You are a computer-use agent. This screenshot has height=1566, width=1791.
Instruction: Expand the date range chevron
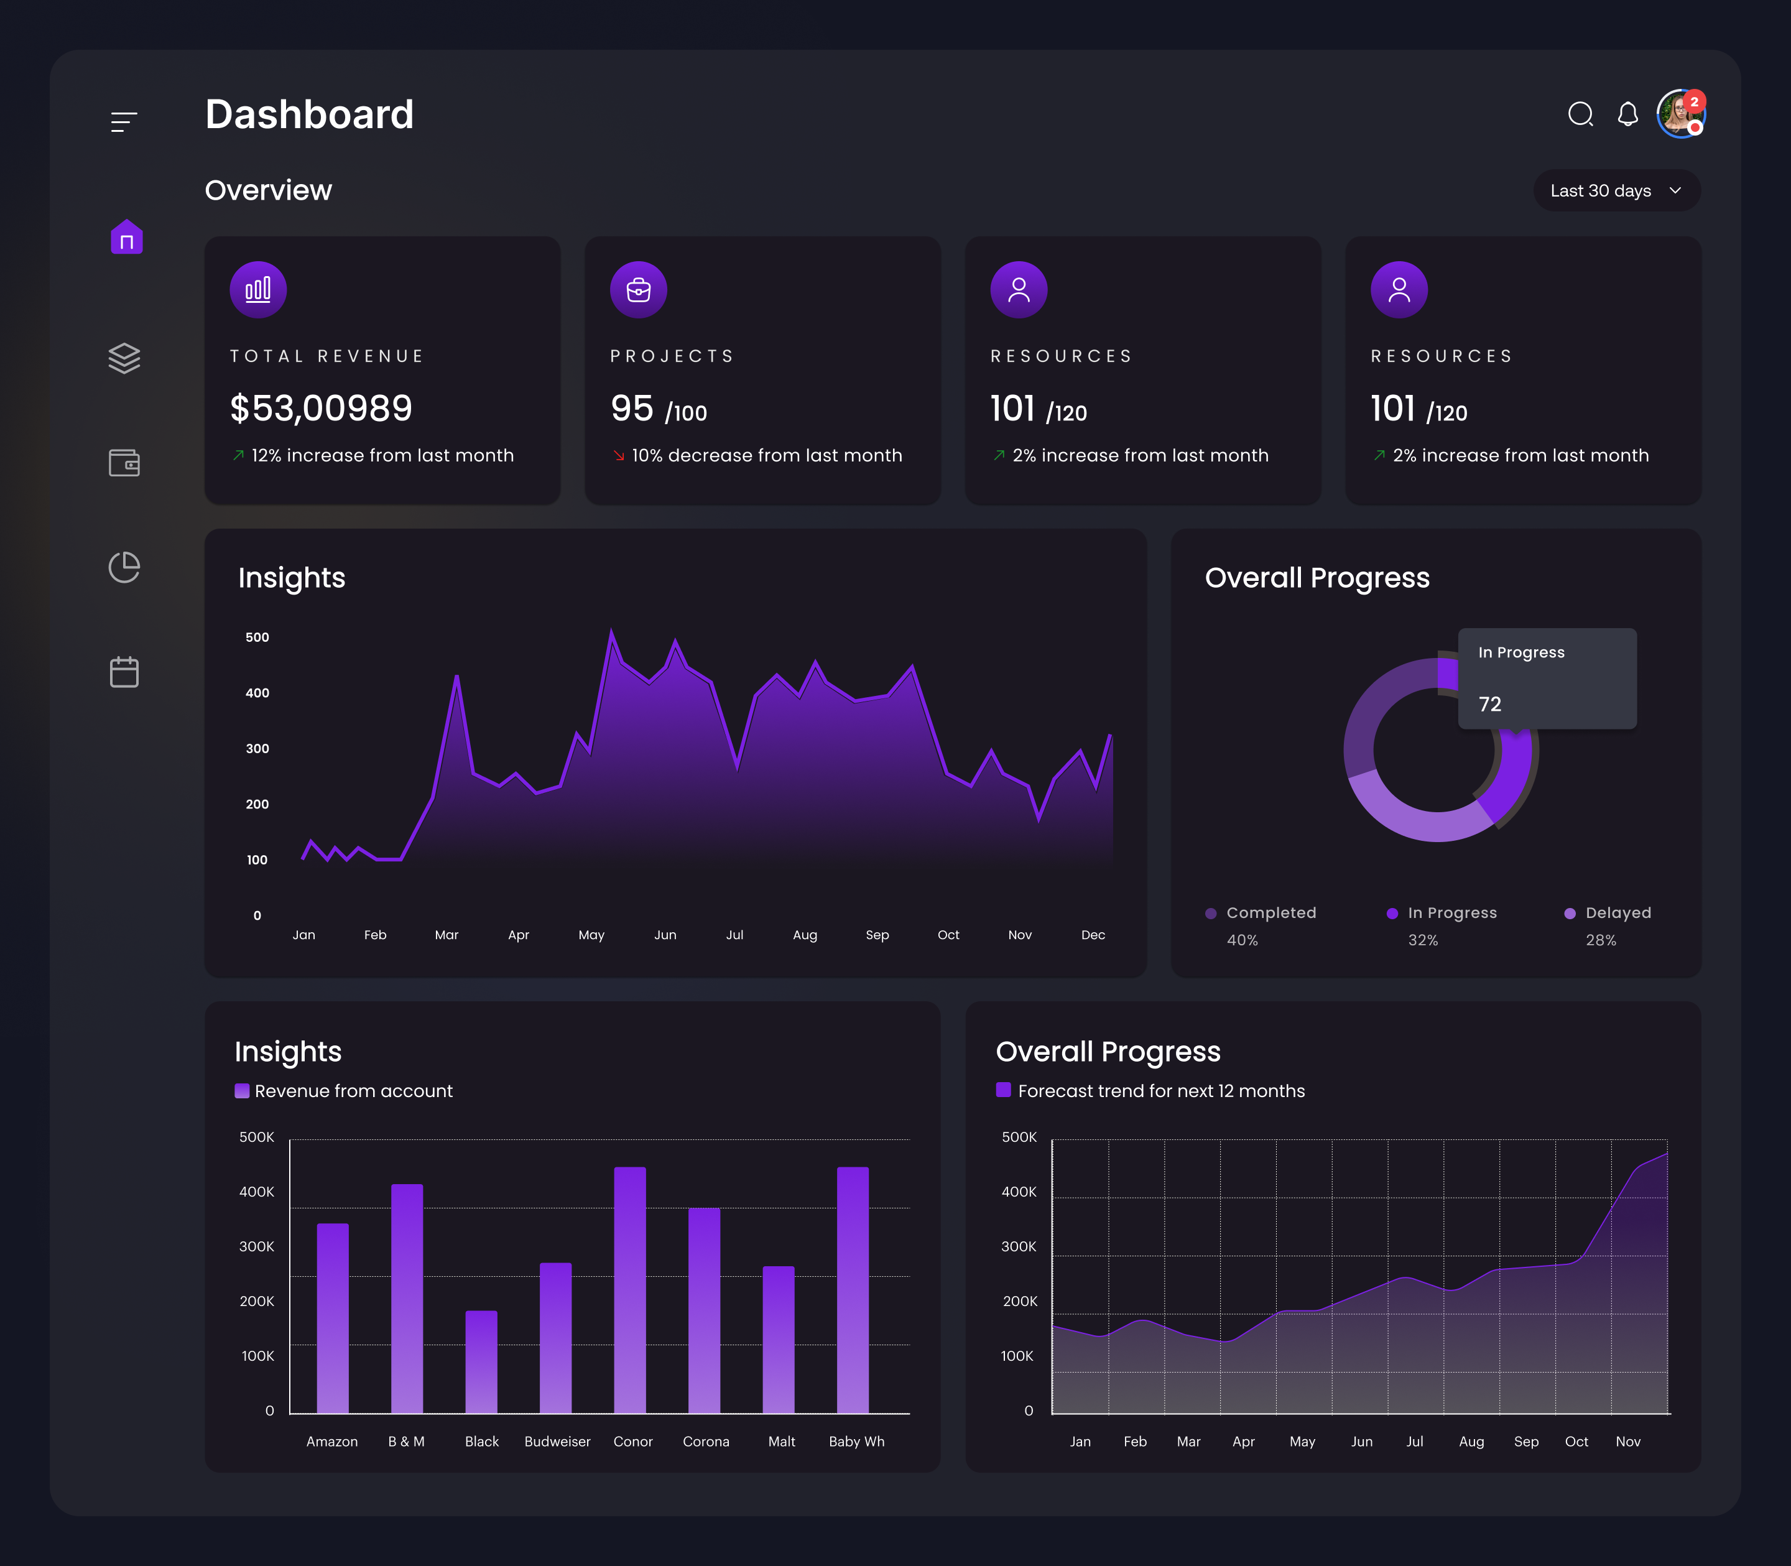[x=1676, y=190]
